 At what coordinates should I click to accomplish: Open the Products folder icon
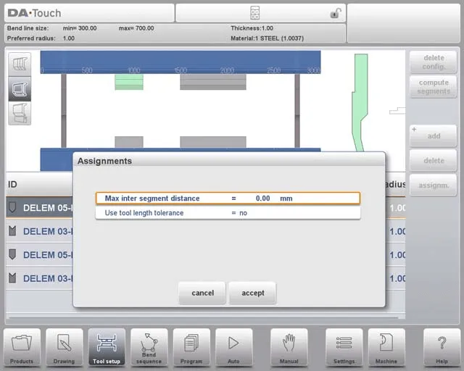22,347
